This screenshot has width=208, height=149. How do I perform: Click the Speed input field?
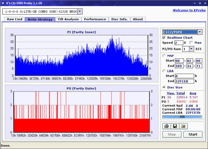tap(179, 43)
